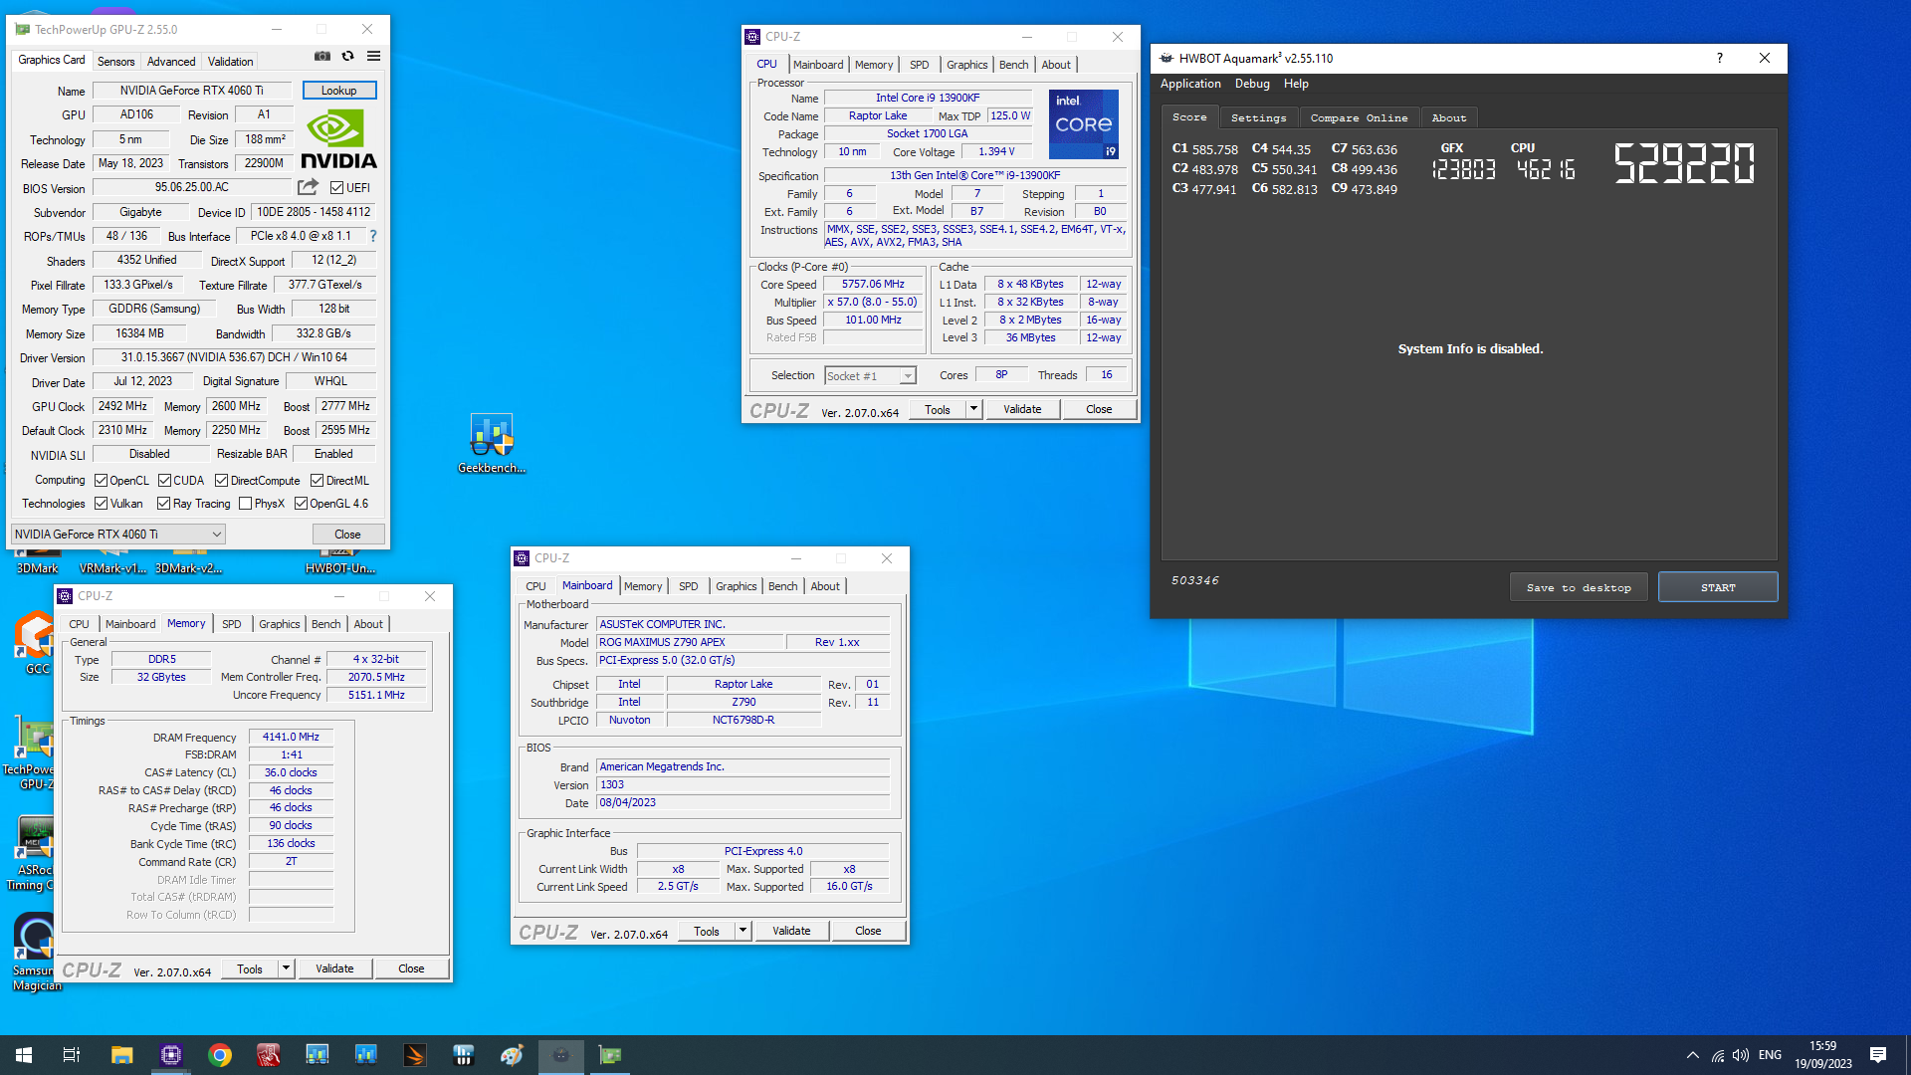This screenshot has height=1075, width=1911.
Task: Open the SPD tab in CPU-Z memory window
Action: pos(231,624)
